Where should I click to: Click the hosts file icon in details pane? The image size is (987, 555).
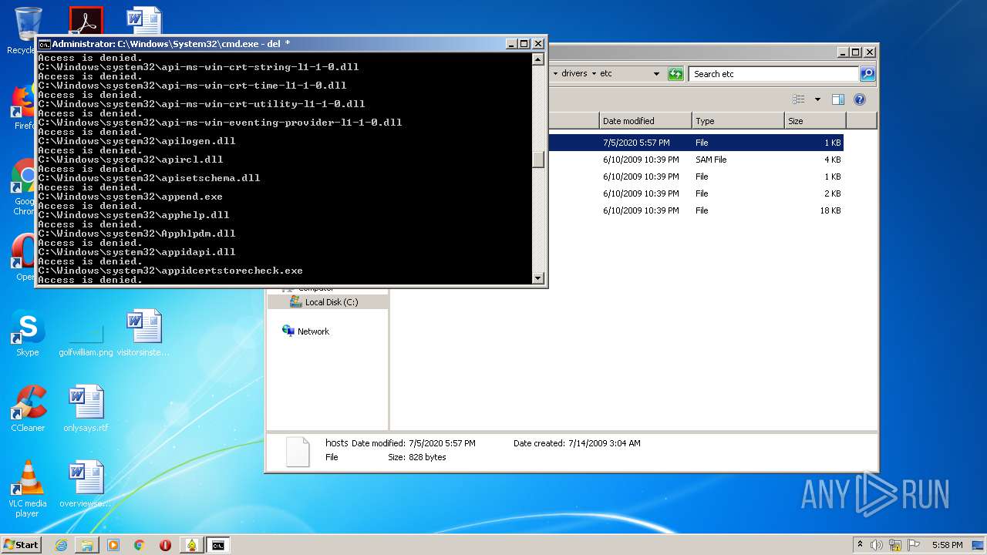pyautogui.click(x=298, y=452)
